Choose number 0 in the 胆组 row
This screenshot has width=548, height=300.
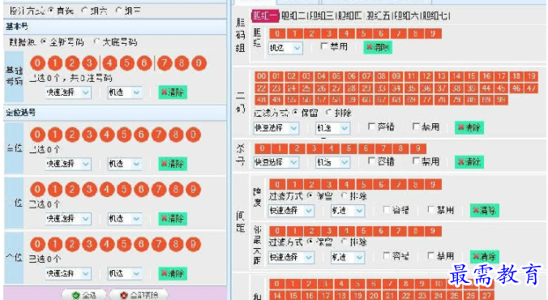coord(277,33)
